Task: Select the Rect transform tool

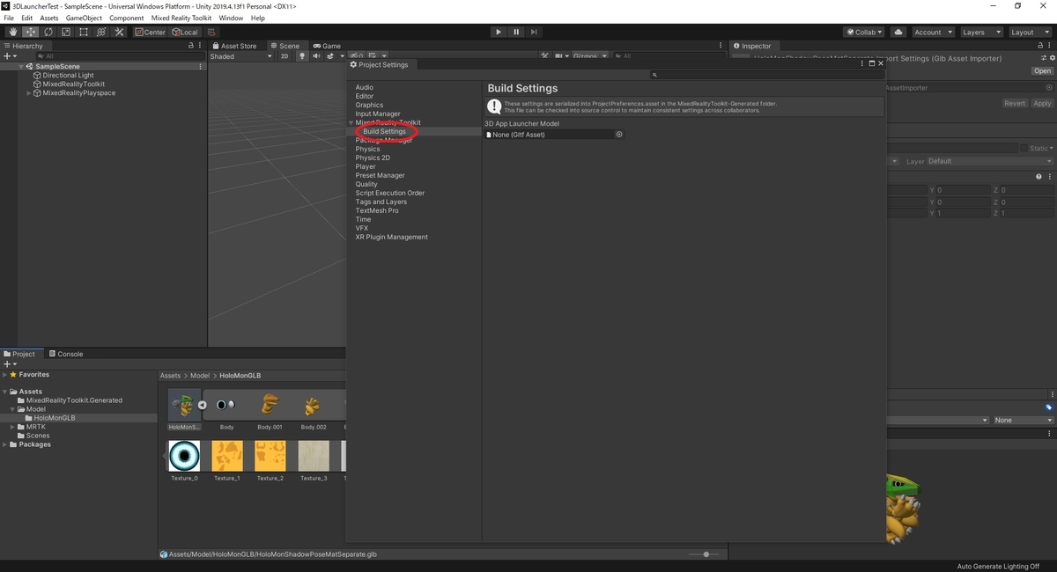Action: 84,32
